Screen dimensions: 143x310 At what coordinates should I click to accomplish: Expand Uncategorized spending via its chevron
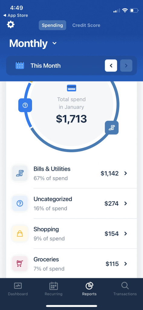125,203
